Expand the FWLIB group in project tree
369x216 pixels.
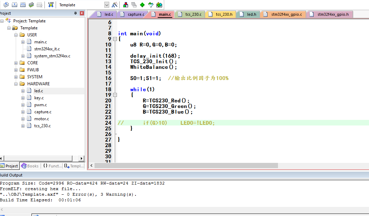pyautogui.click(x=16, y=70)
